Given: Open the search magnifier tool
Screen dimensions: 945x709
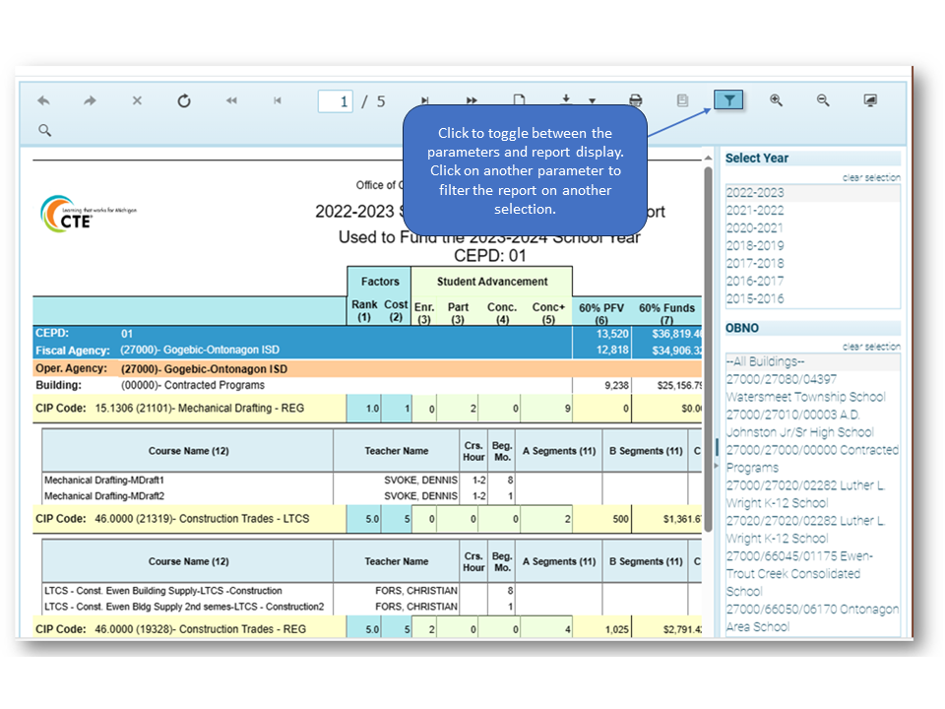Looking at the screenshot, I should click(44, 130).
